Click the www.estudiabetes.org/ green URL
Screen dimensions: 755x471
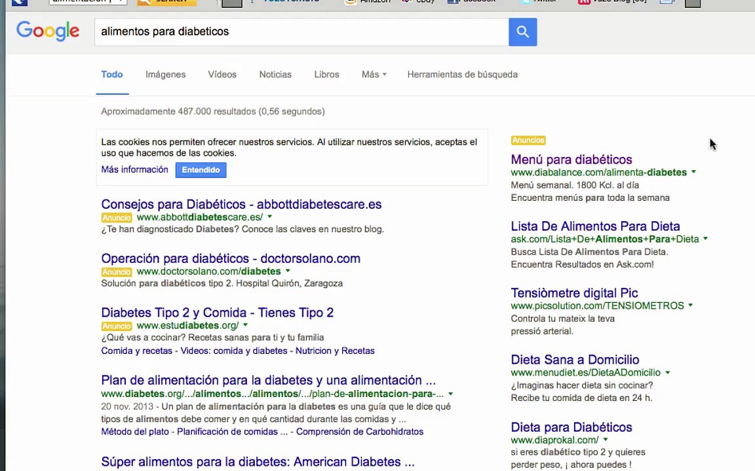(x=187, y=325)
